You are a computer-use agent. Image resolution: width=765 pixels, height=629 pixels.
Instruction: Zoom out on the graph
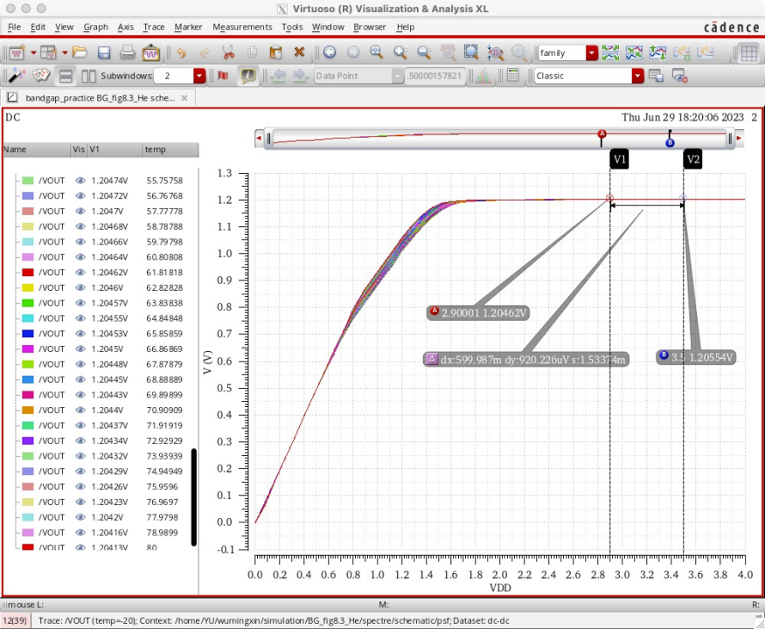click(x=424, y=52)
